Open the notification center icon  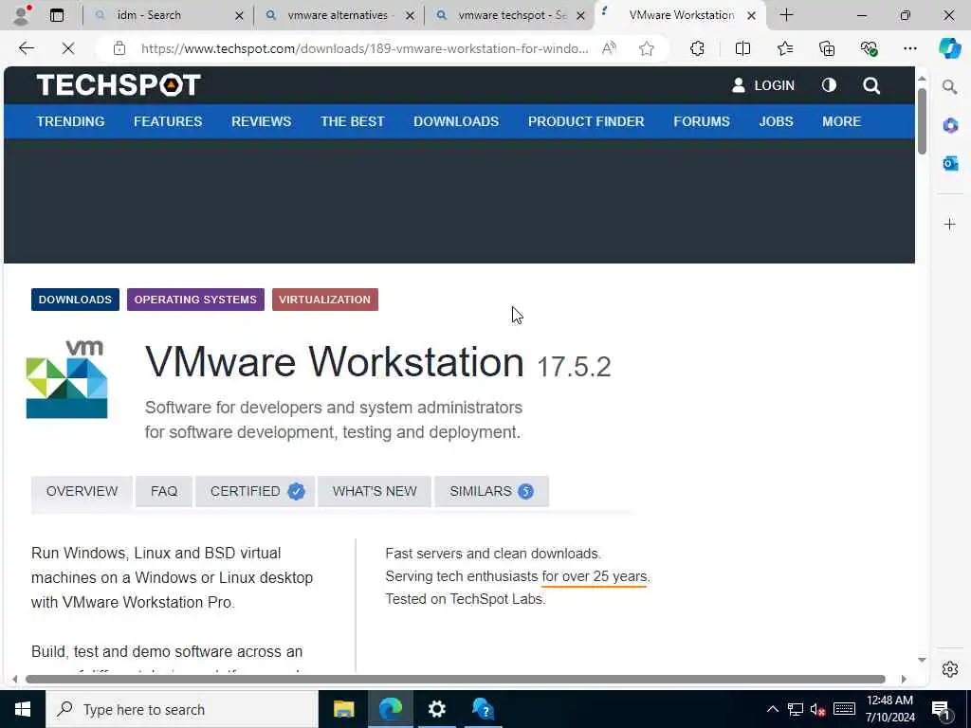941,710
